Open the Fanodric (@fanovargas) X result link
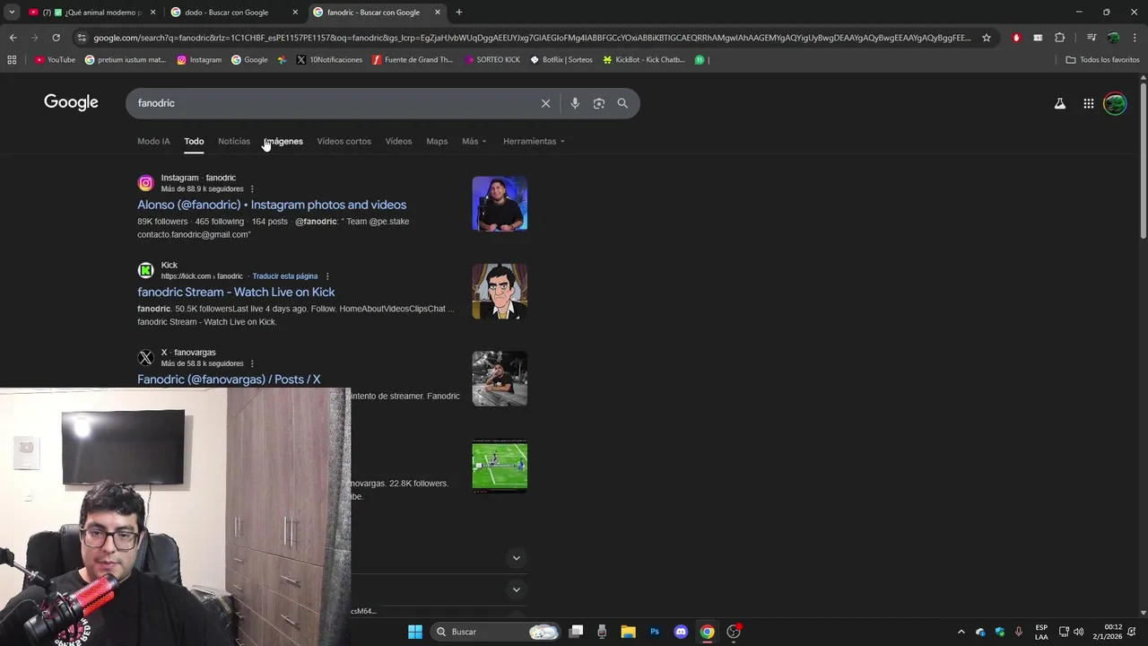The image size is (1148, 646). coord(229,380)
